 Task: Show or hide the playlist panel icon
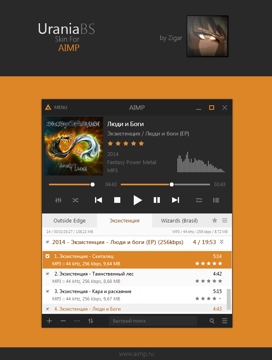click(x=216, y=200)
